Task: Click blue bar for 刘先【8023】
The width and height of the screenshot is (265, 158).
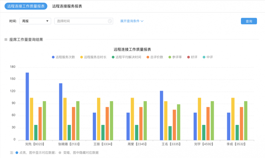Action: point(27,106)
